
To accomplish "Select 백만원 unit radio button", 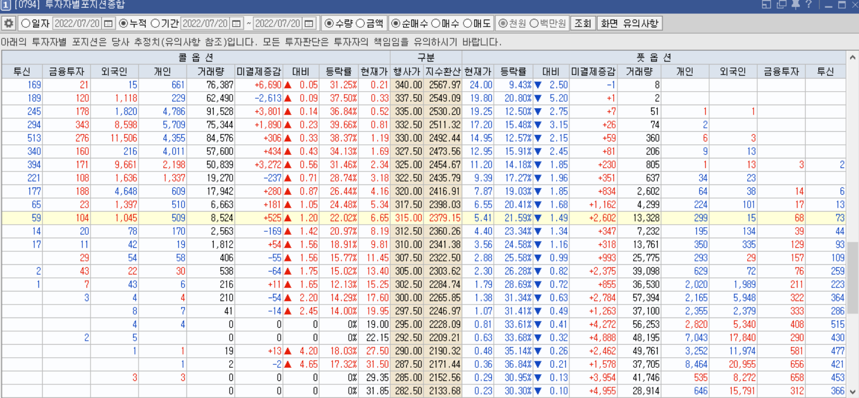I will (x=548, y=24).
